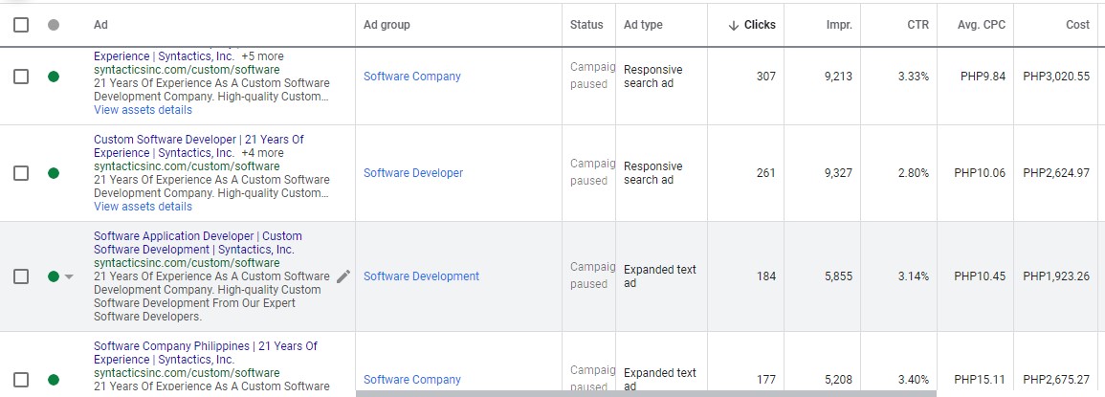Sort by Clicks column header
The image size is (1105, 397).
759,25
